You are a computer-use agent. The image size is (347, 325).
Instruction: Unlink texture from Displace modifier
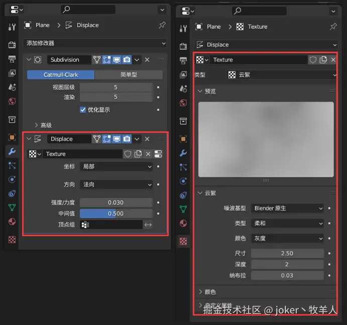(x=148, y=154)
